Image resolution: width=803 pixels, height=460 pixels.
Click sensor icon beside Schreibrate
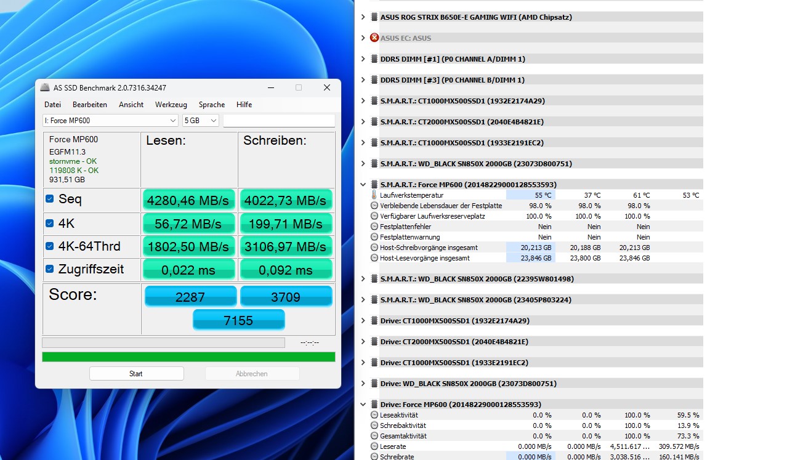pyautogui.click(x=374, y=457)
